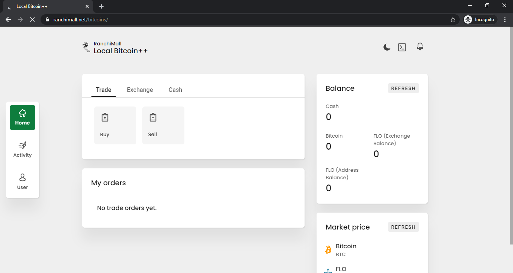Click the page's vertical scrollbar
This screenshot has width=513, height=273.
511,135
